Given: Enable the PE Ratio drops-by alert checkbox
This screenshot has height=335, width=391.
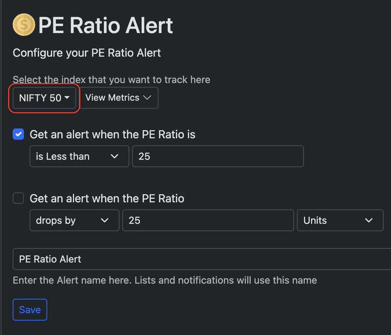Looking at the screenshot, I should point(18,198).
